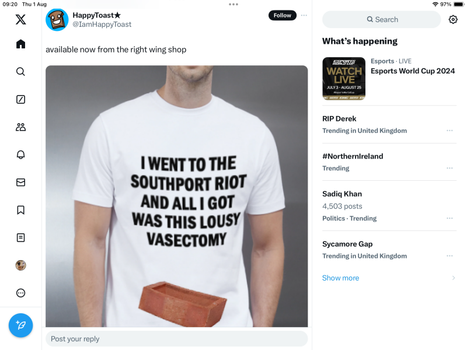The width and height of the screenshot is (467, 350).
Task: Click the Post your reply field
Action: (x=176, y=339)
